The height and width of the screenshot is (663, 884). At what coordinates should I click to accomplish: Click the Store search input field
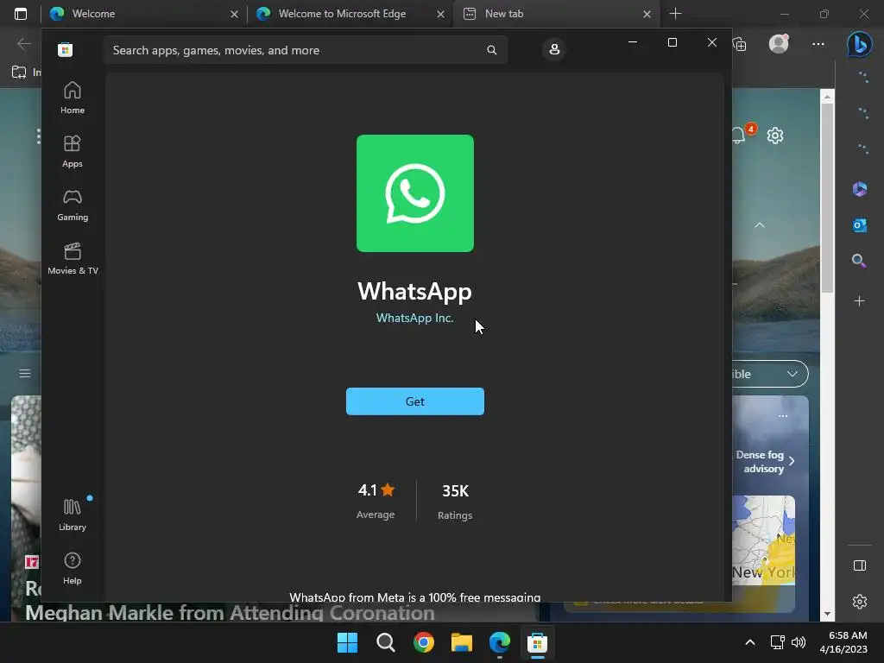(x=305, y=50)
